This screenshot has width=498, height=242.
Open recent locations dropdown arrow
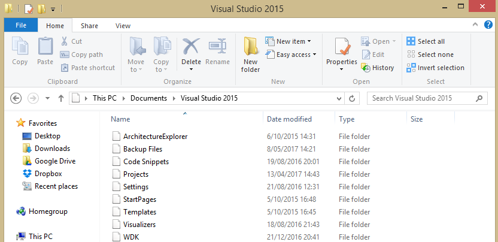[x=48, y=98]
